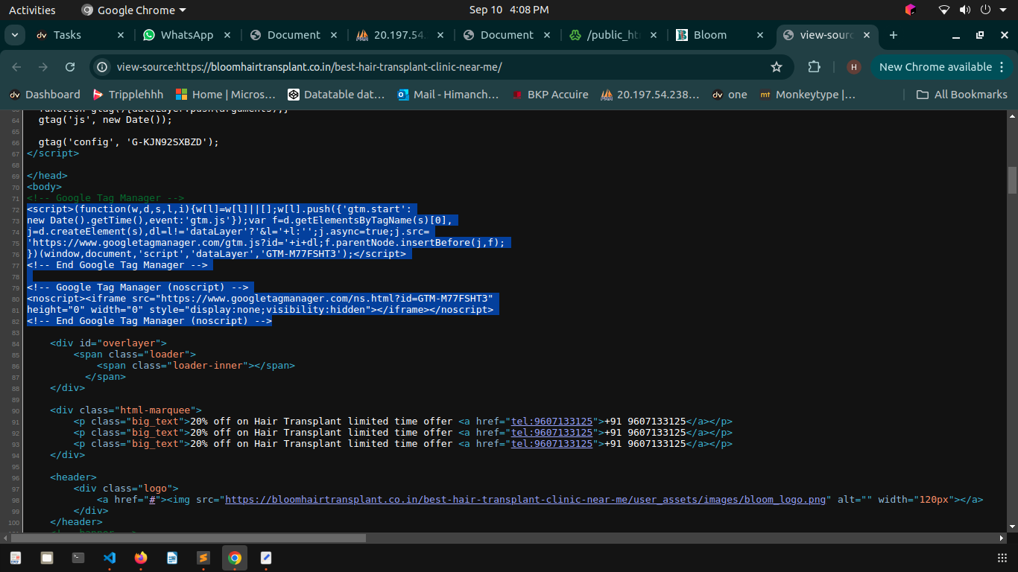1018x572 pixels.
Task: Open the Dashboard bookmark
Action: click(x=44, y=95)
